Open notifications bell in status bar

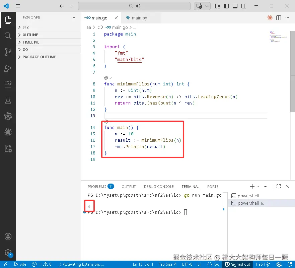coord(290,264)
